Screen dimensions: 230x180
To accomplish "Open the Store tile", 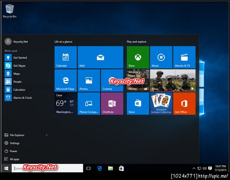I will 138,104.
